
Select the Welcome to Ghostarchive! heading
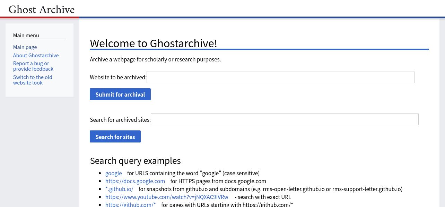[x=154, y=43]
